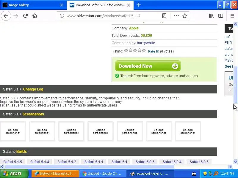Open the Safari 5.0.3 build link

pos(199,162)
